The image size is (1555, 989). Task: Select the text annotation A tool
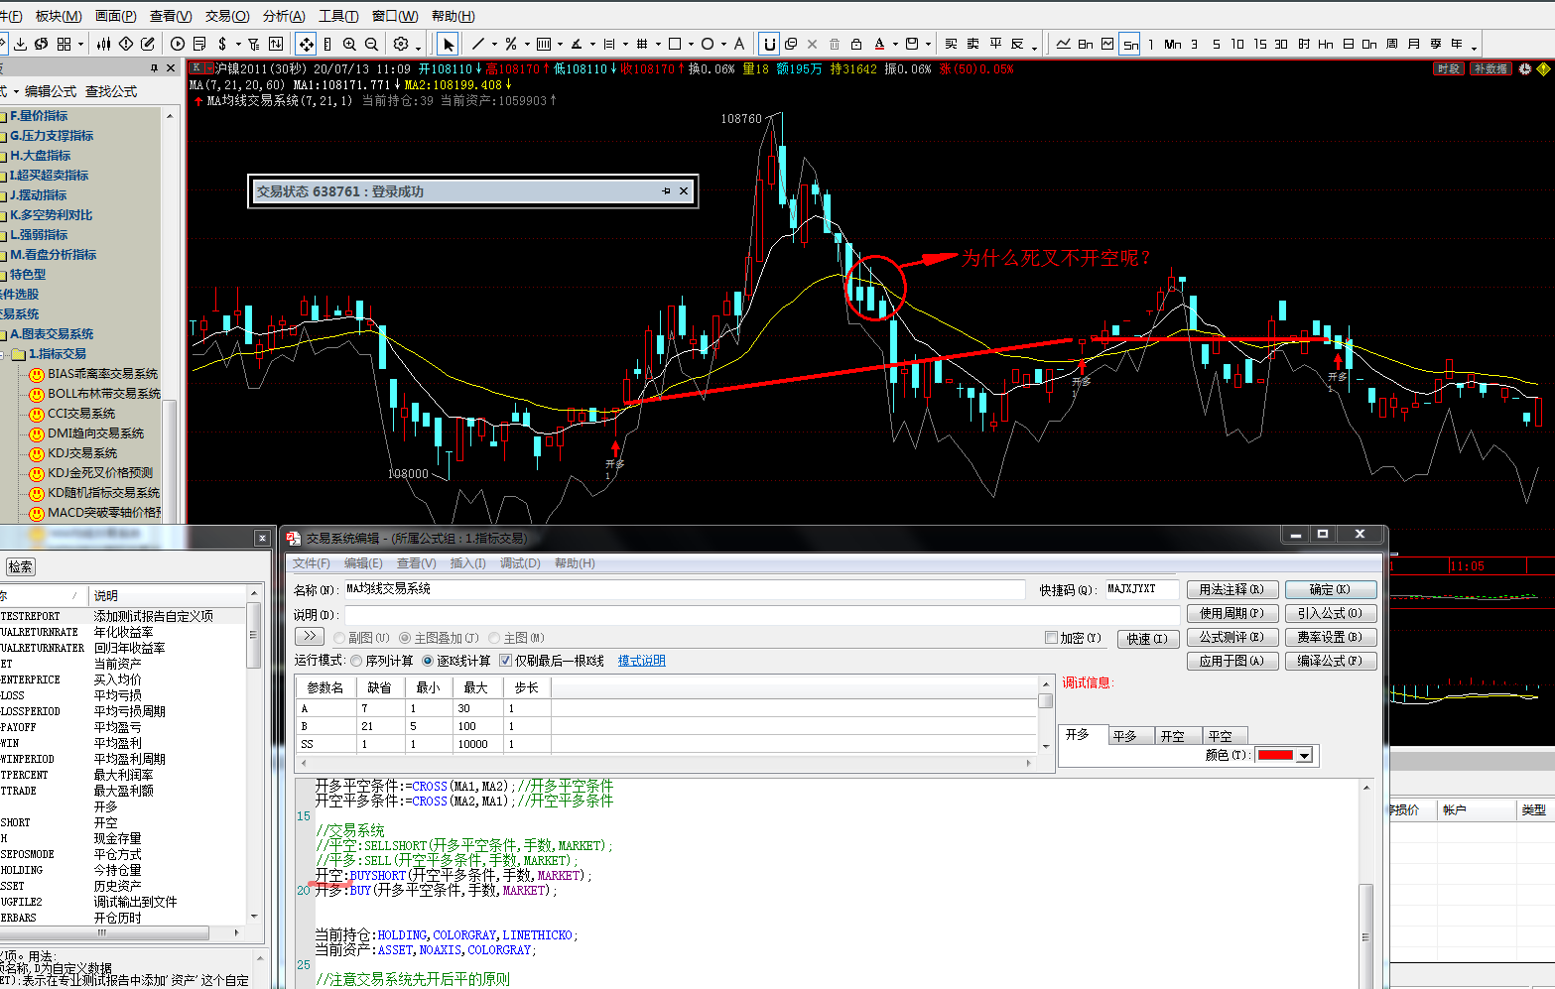pyautogui.click(x=739, y=44)
